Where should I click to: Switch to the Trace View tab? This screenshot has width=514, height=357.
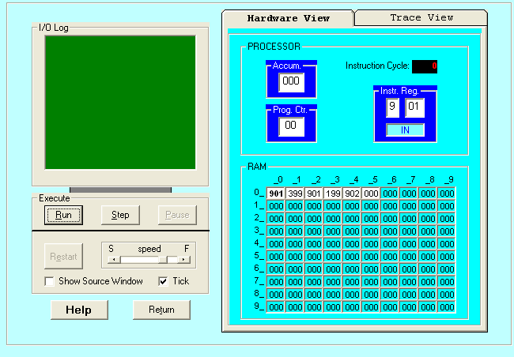(421, 17)
